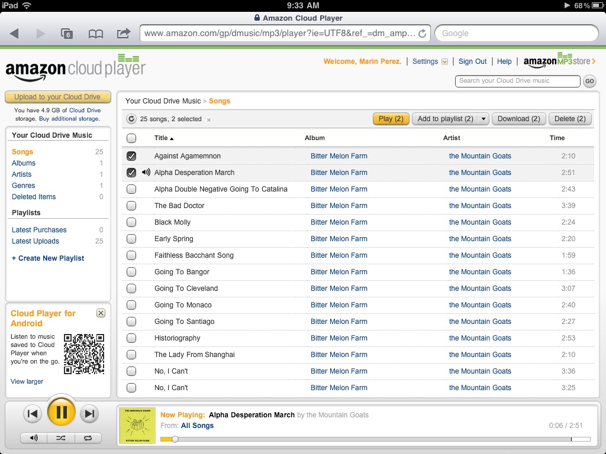
Task: Play the two selected songs
Action: point(390,118)
